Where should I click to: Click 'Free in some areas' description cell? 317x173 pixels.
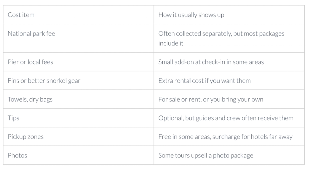(225, 137)
